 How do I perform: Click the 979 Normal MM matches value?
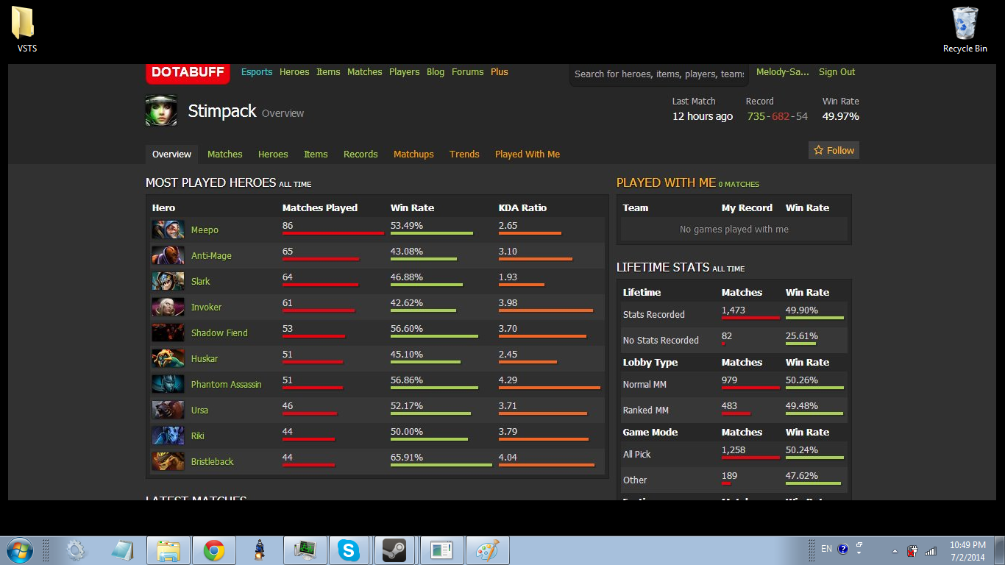point(730,380)
